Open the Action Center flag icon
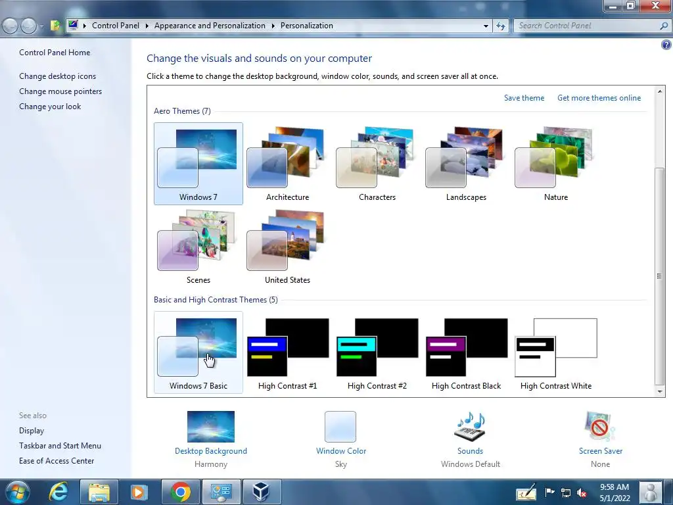The width and height of the screenshot is (673, 505). click(549, 492)
